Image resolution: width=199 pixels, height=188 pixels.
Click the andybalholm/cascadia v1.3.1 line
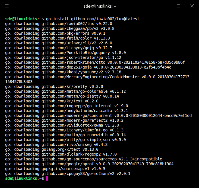coord(67,111)
